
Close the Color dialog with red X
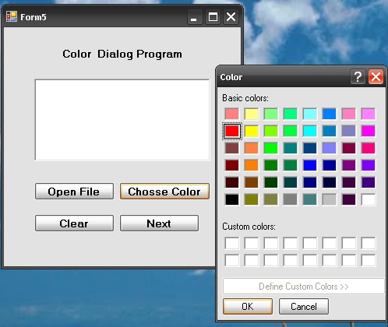coord(376,76)
